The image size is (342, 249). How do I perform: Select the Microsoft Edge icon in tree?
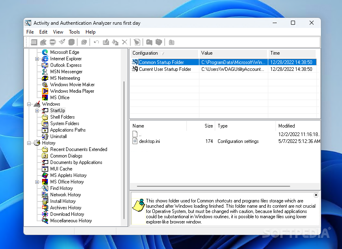click(45, 52)
